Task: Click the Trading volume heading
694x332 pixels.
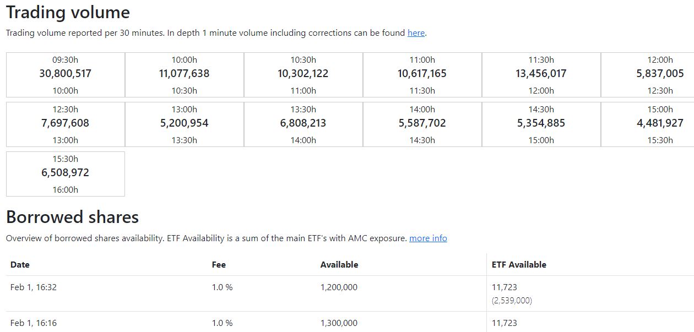Action: click(67, 12)
